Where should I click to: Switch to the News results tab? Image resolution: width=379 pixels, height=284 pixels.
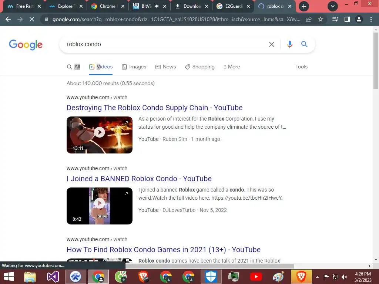[165, 67]
